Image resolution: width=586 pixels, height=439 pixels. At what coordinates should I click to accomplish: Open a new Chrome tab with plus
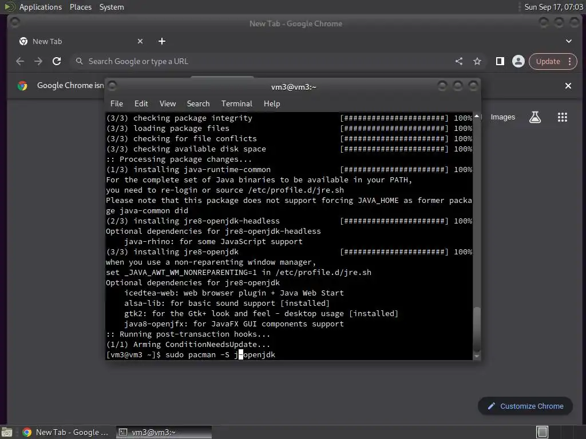[x=162, y=41]
